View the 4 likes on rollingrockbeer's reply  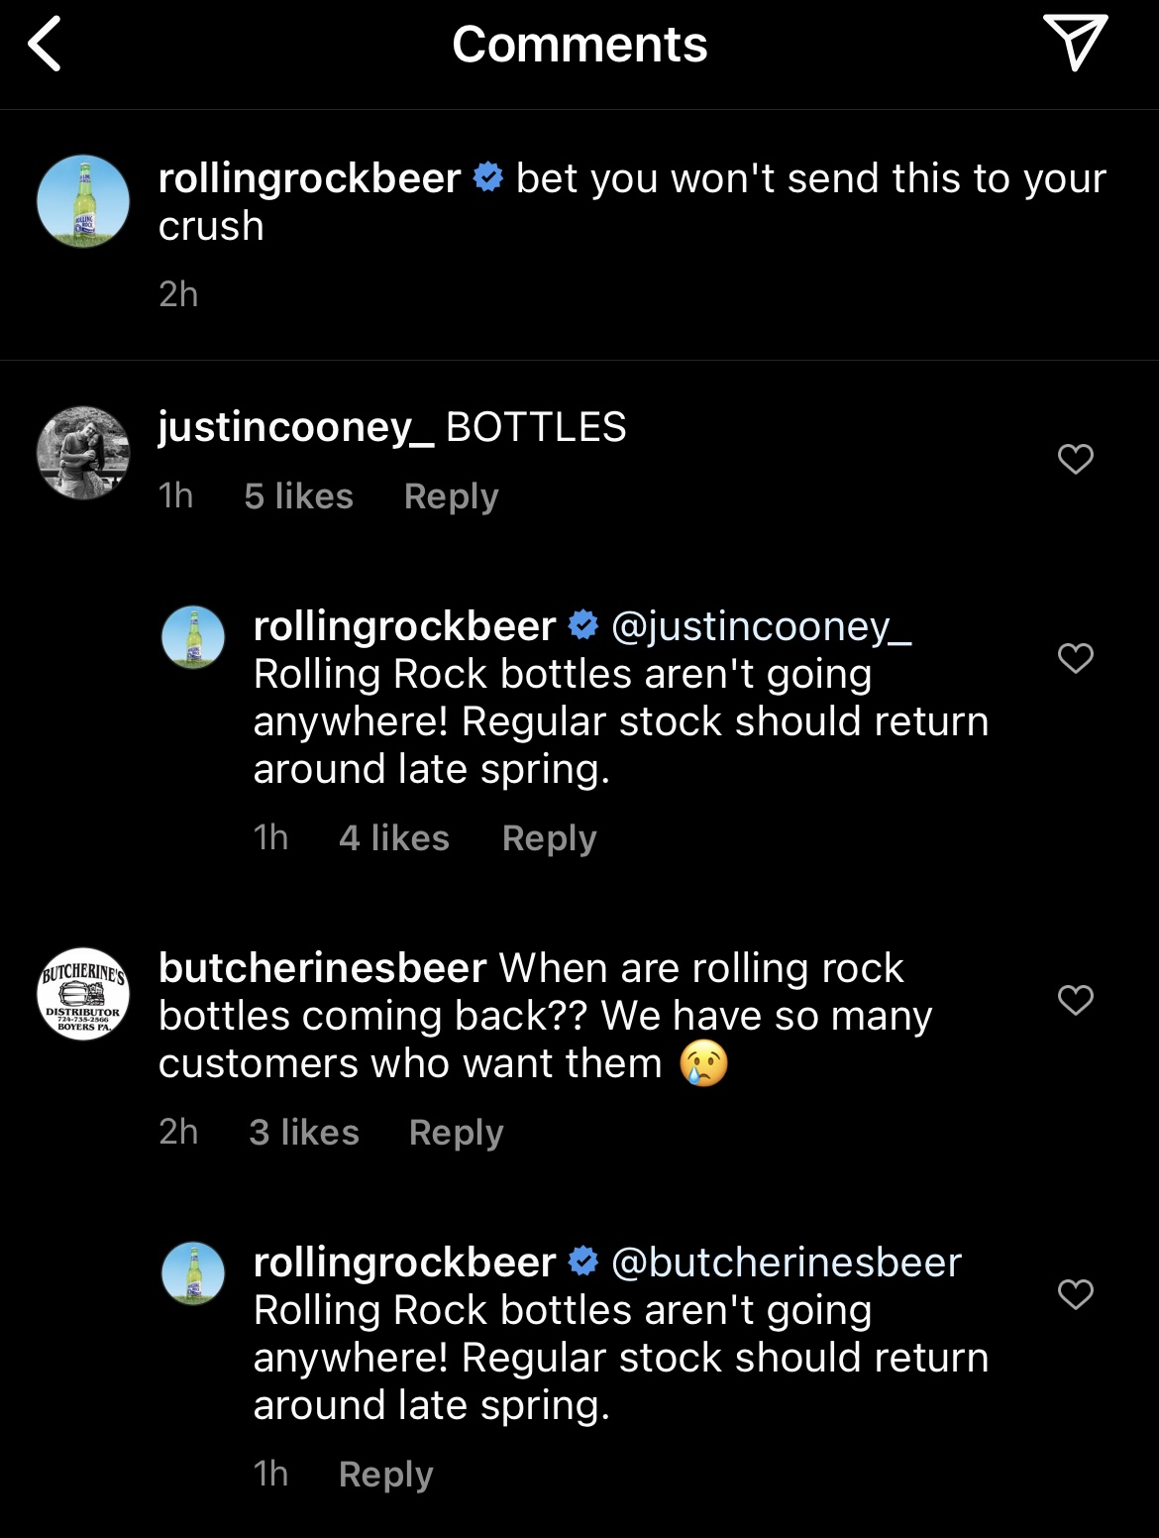pos(393,838)
